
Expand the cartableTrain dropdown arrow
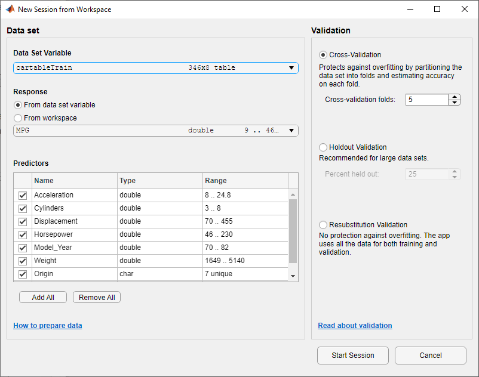coord(291,67)
